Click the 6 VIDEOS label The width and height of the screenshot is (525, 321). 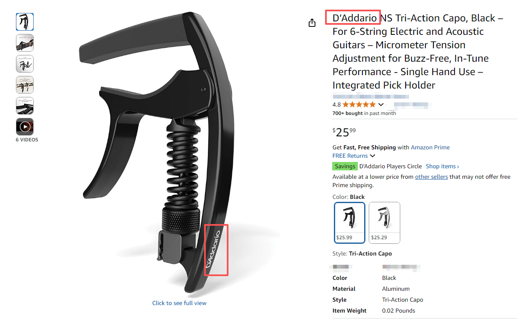[x=27, y=140]
